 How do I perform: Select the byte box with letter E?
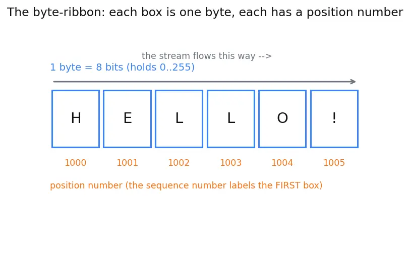(x=128, y=119)
